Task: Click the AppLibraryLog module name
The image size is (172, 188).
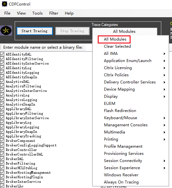Action: [x=19, y=122]
